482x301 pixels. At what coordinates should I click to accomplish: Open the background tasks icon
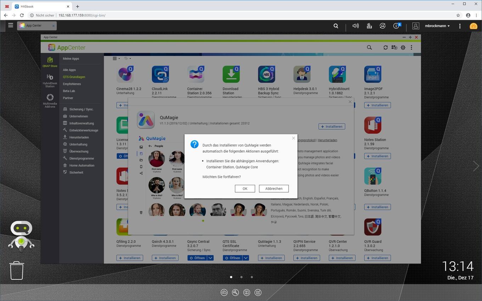[369, 26]
